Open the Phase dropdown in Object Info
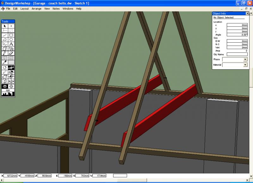This screenshot has width=253, height=183. tap(245, 60)
